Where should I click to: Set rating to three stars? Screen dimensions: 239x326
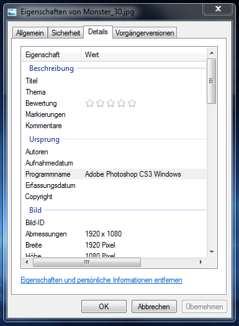point(110,103)
